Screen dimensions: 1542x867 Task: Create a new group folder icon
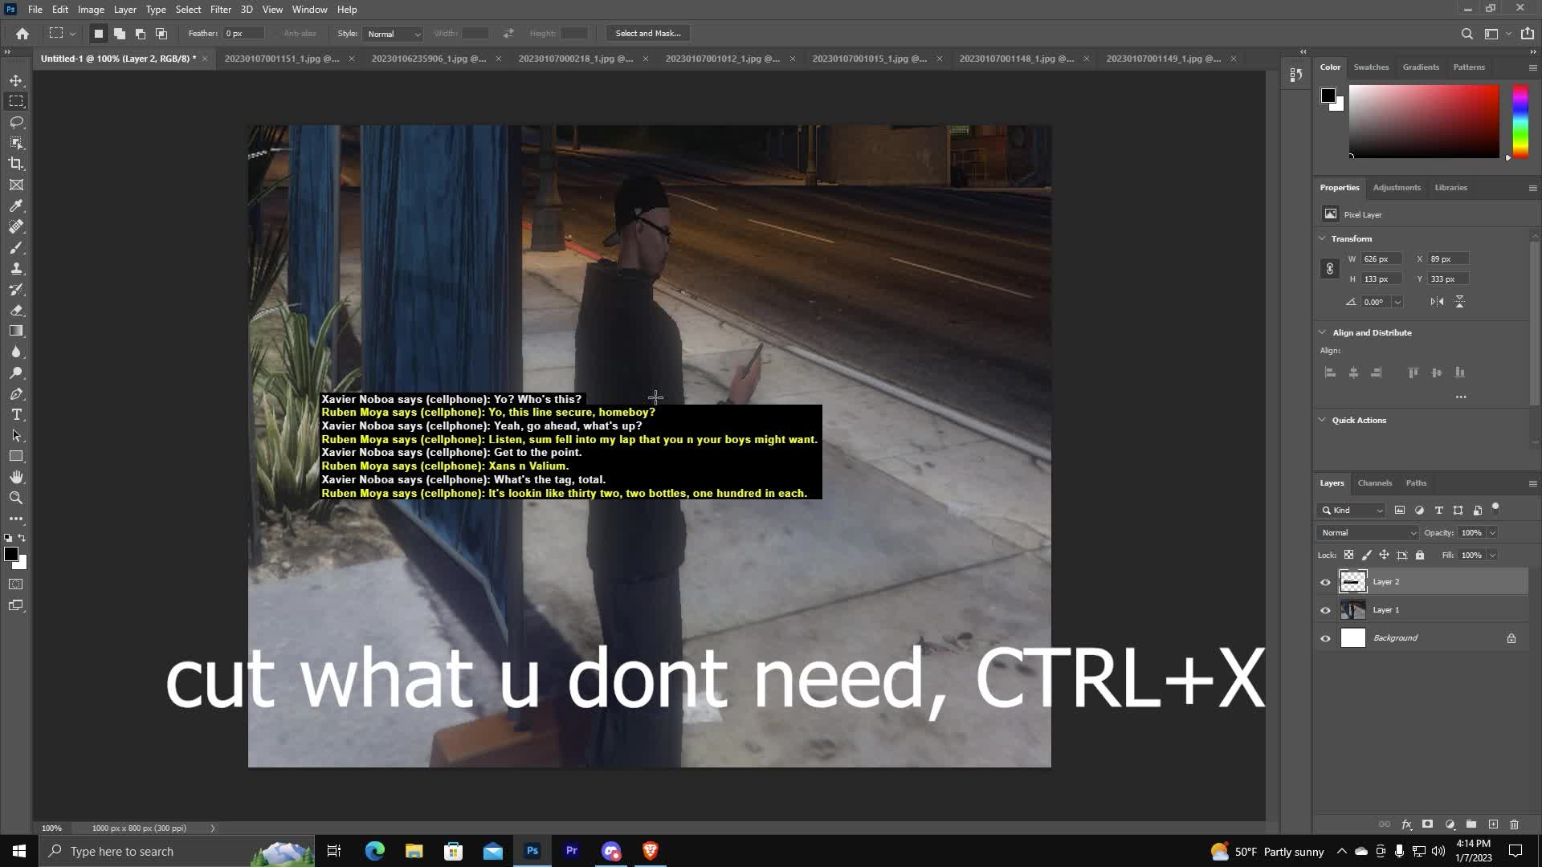point(1471,824)
